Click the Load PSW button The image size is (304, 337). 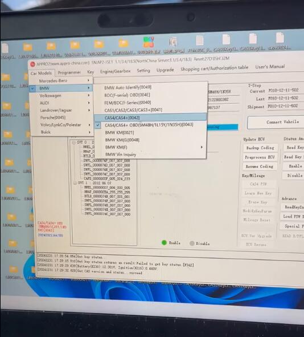pos(292,216)
